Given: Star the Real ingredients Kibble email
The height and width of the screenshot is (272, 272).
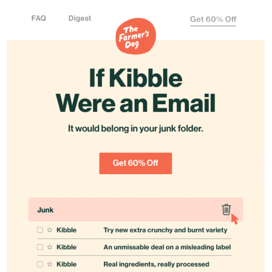Looking at the screenshot, I should coord(50,264).
